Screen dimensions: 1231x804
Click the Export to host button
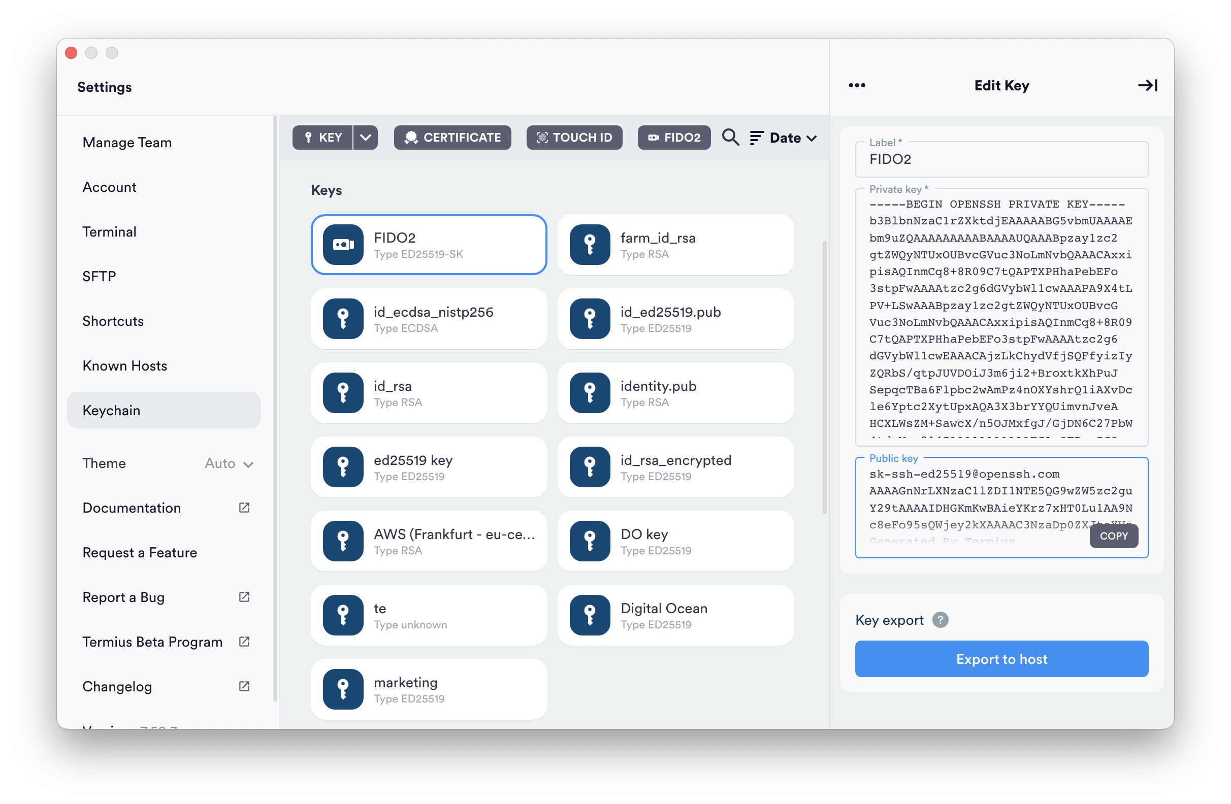click(1001, 659)
